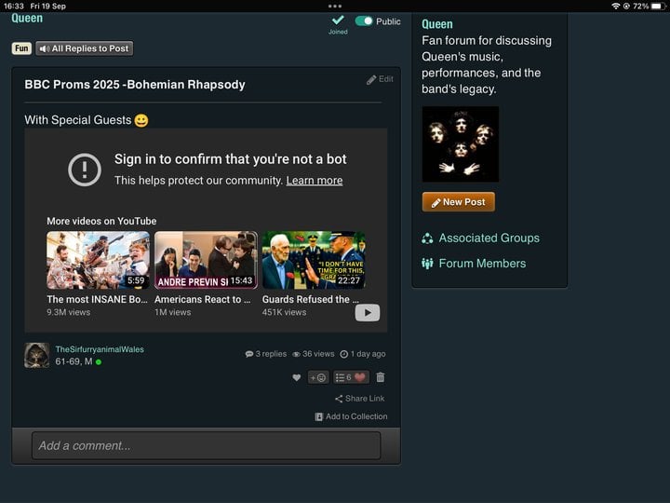Add to Collection
This screenshot has width=670, height=503.
pos(351,416)
